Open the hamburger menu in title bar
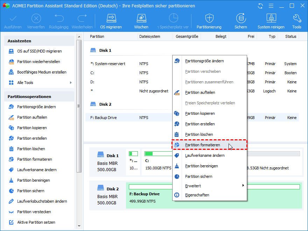 tap(271, 6)
